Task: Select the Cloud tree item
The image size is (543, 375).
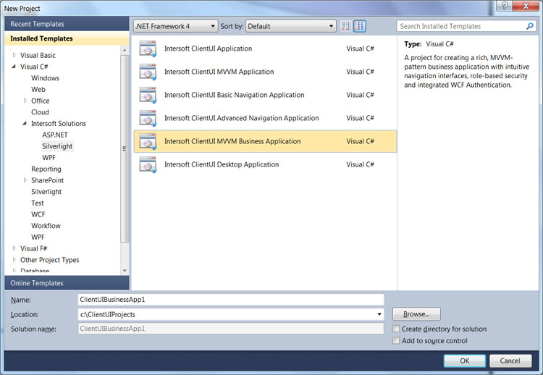Action: coord(40,112)
